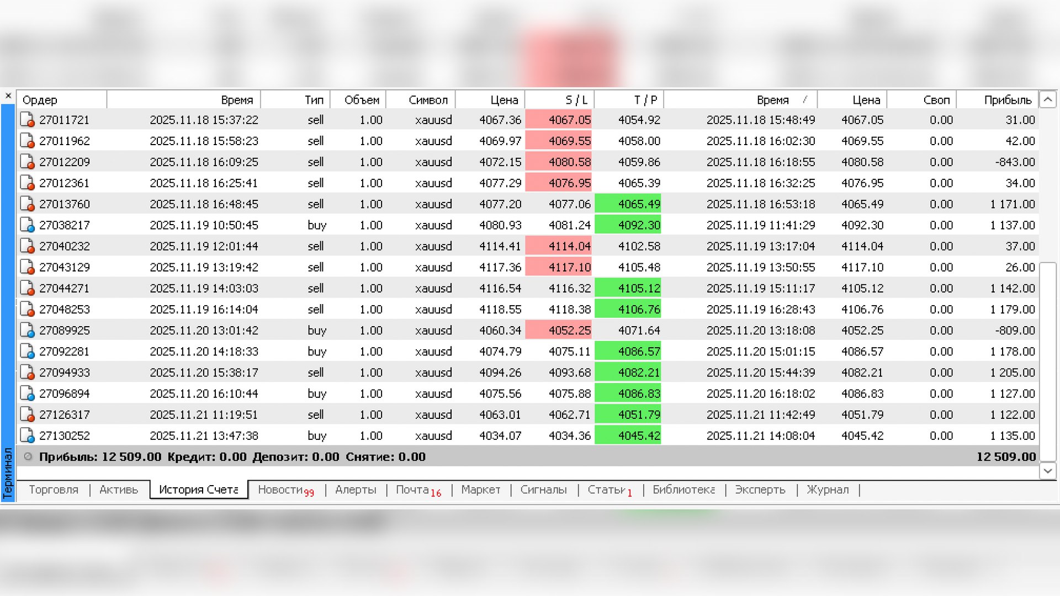Viewport: 1060px width, 596px height.
Task: Sort by the Прибыль column header
Action: pyautogui.click(x=997, y=100)
